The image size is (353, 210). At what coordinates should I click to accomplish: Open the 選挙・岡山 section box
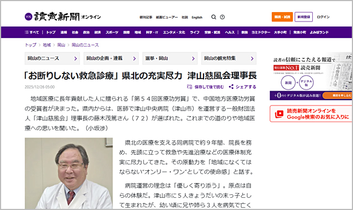click(170, 59)
